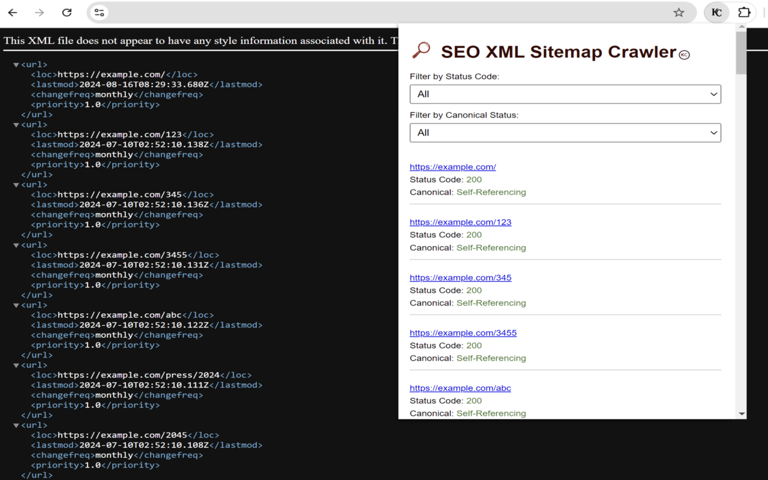The image size is (768, 480).
Task: Reload the sitemap page
Action: [x=67, y=12]
